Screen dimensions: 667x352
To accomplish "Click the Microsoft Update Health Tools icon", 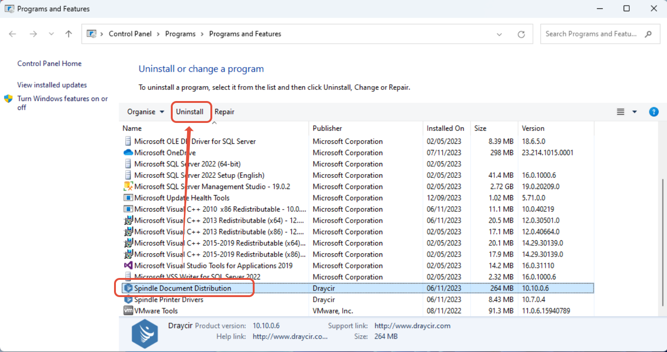I will coord(128,198).
